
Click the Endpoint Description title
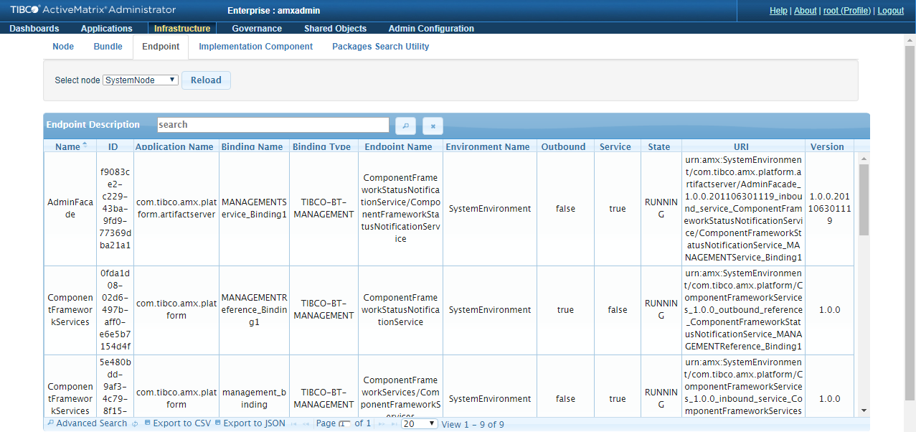point(93,125)
